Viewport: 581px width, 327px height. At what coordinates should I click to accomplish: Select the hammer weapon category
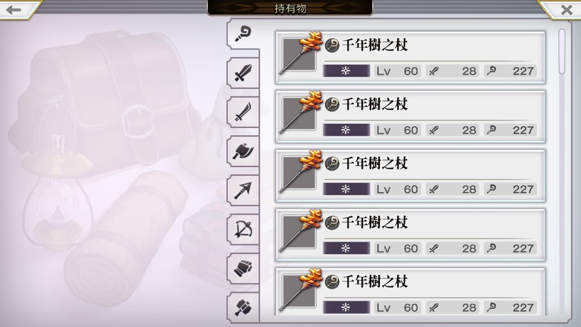[243, 307]
